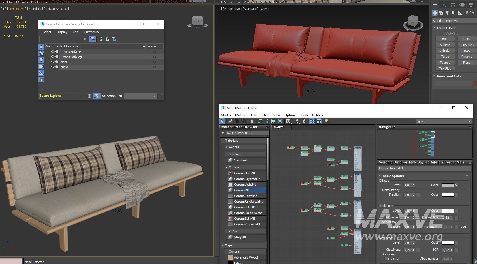The image size is (477, 264).
Task: Click the Lights category bulb in command panel
Action: click(x=447, y=13)
